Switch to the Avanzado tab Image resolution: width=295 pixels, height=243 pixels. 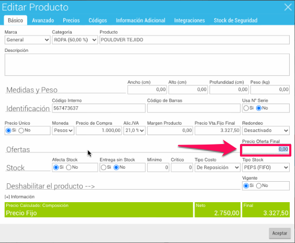point(43,20)
